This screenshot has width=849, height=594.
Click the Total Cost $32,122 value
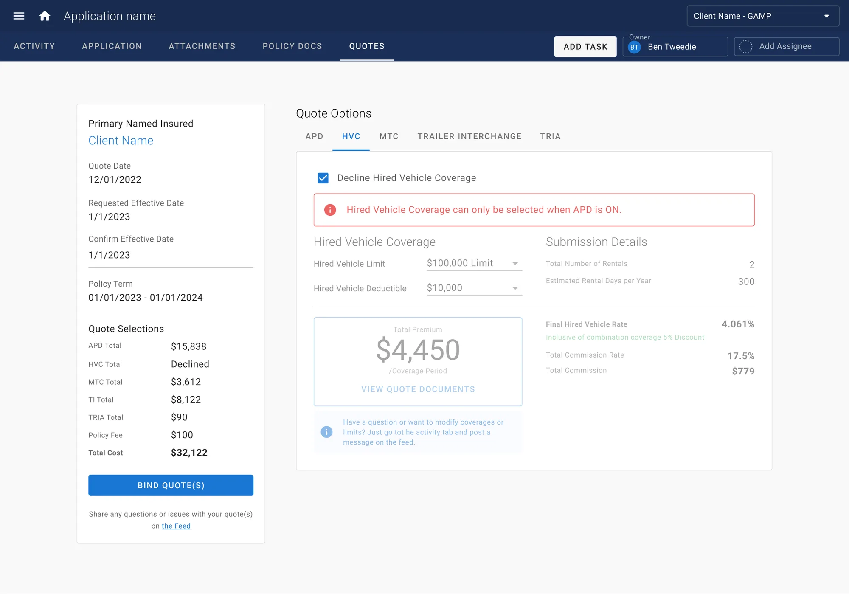tap(189, 453)
